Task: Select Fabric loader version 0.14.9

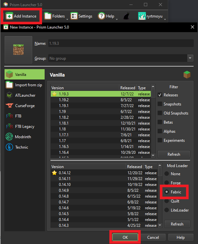Action: (104, 190)
